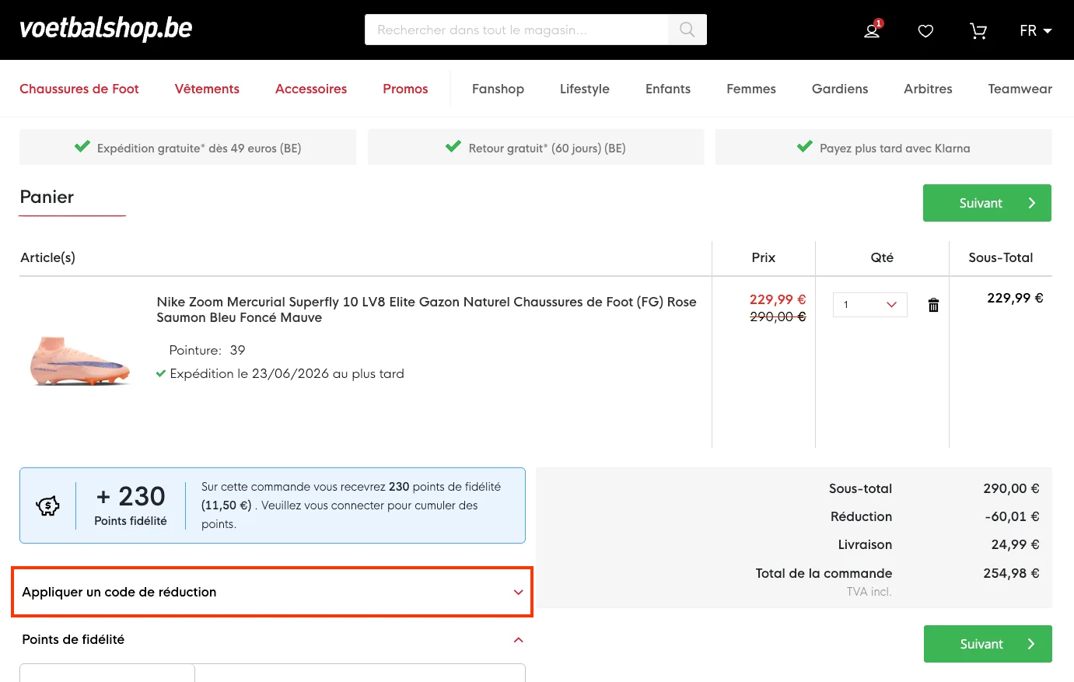Click the + 230 Points fidélité text

[131, 505]
